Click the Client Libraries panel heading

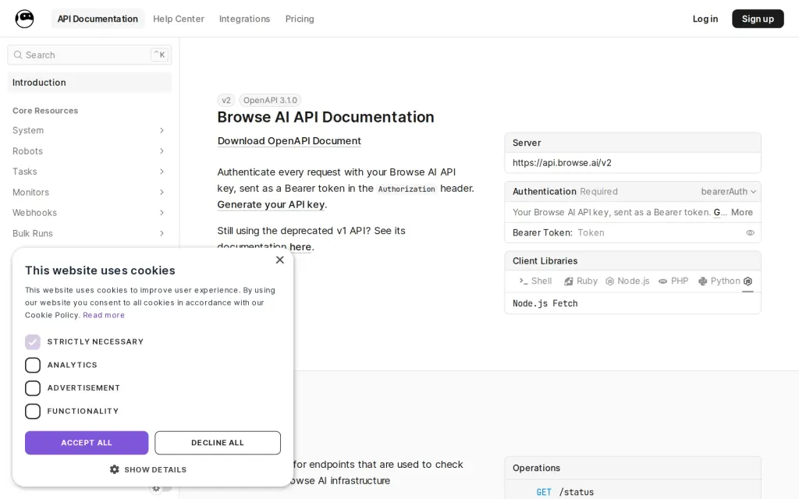pos(545,260)
